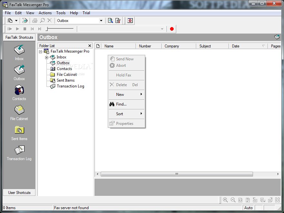This screenshot has width=284, height=213.
Task: Click the horizontal scrollbar thumb
Action: (x=177, y=174)
